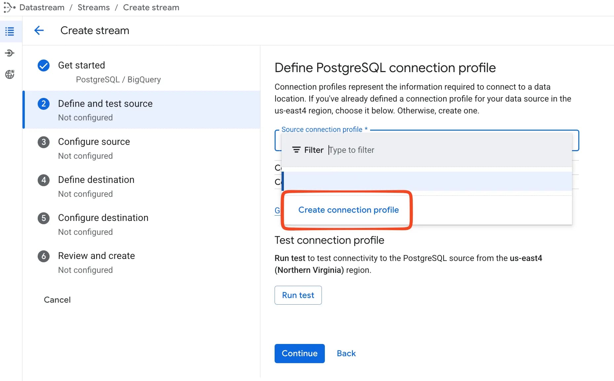This screenshot has width=614, height=381.
Task: Click the Filter funnel icon in the dropdown
Action: click(296, 149)
